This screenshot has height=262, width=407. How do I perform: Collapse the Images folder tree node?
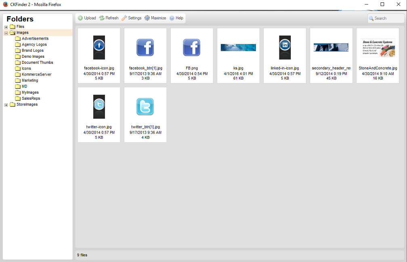coord(6,33)
